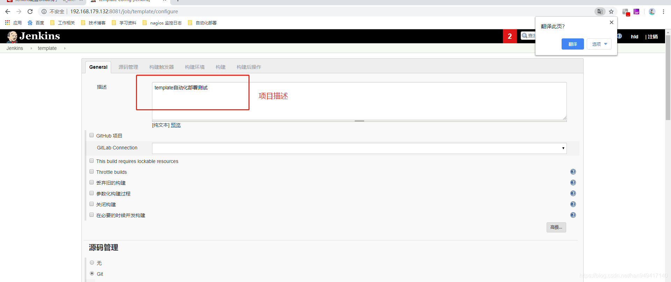Open help for 丢弃旧的构建
Screen dimensions: 671x282
click(573, 183)
